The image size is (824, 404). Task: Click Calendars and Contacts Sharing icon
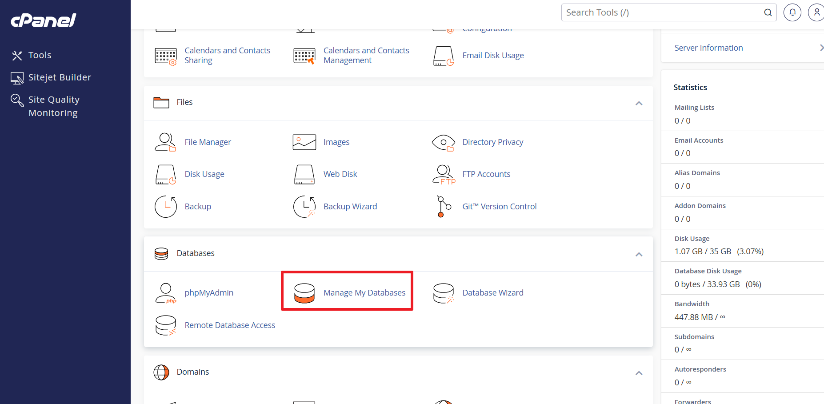click(x=166, y=56)
